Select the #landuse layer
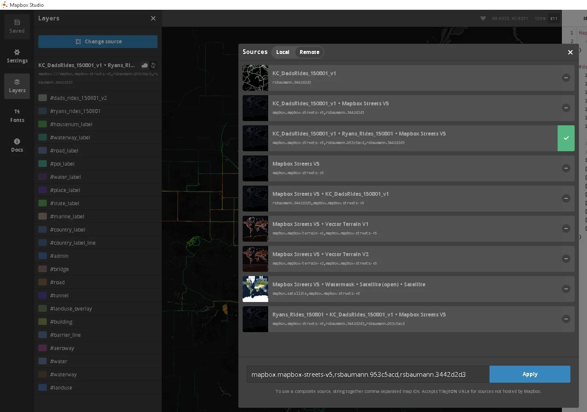Screen dimensions: 587x412 pos(98,387)
